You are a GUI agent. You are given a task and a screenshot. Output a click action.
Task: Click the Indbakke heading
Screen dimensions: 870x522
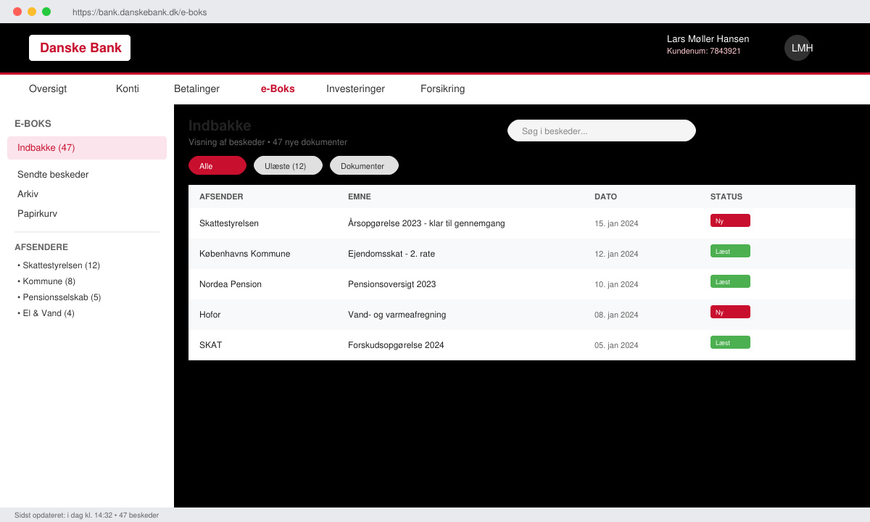(x=220, y=125)
